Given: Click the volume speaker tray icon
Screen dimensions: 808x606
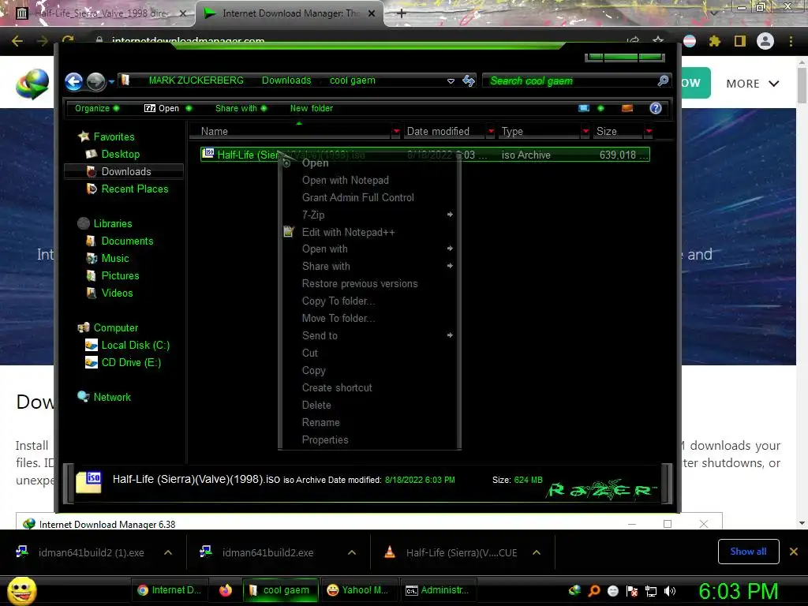Looking at the screenshot, I should 670,591.
